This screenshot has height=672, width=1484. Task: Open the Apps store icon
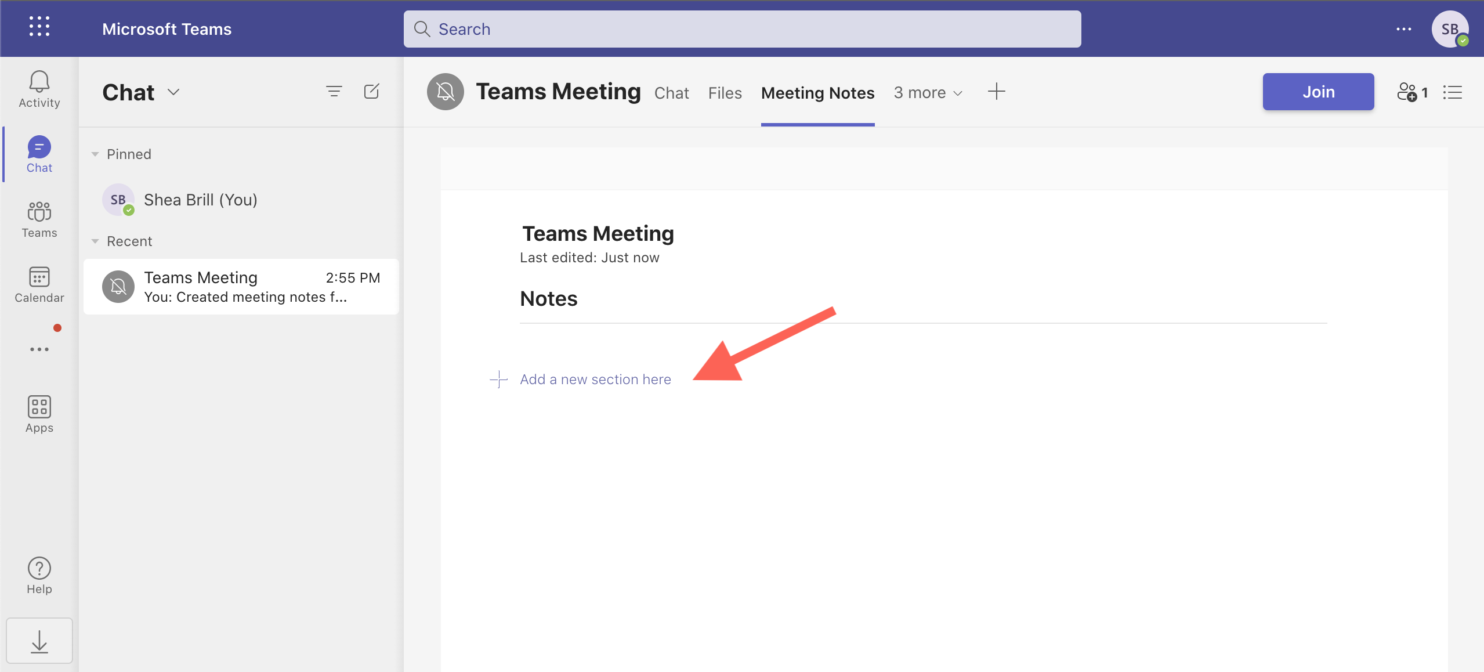39,414
